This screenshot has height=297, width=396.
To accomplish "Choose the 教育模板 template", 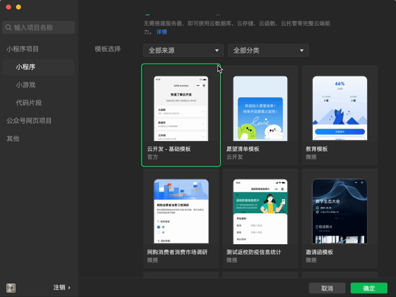I will tap(340, 115).
